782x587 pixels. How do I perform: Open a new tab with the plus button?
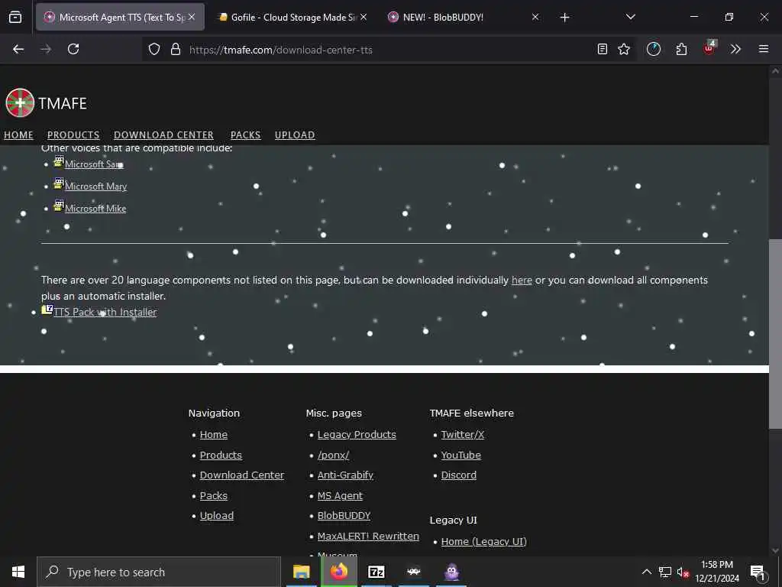tap(564, 18)
